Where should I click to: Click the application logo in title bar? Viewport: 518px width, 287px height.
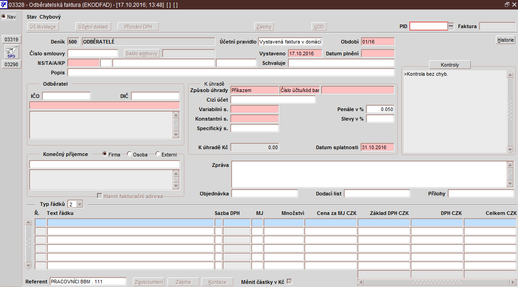coord(4,4)
